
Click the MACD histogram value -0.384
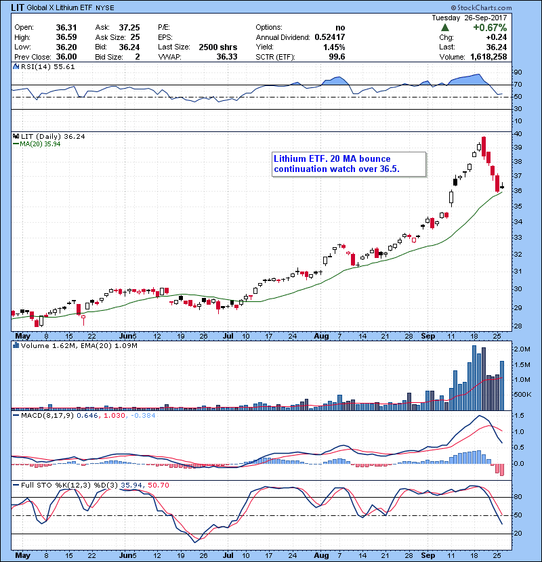143,416
